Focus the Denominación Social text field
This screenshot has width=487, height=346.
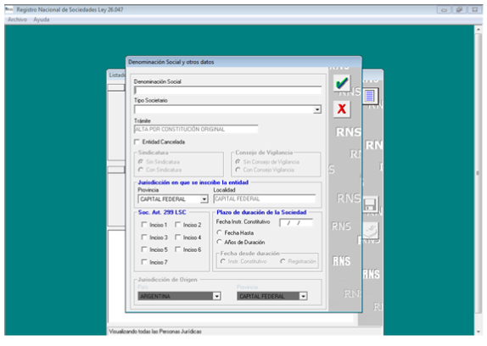click(x=227, y=90)
